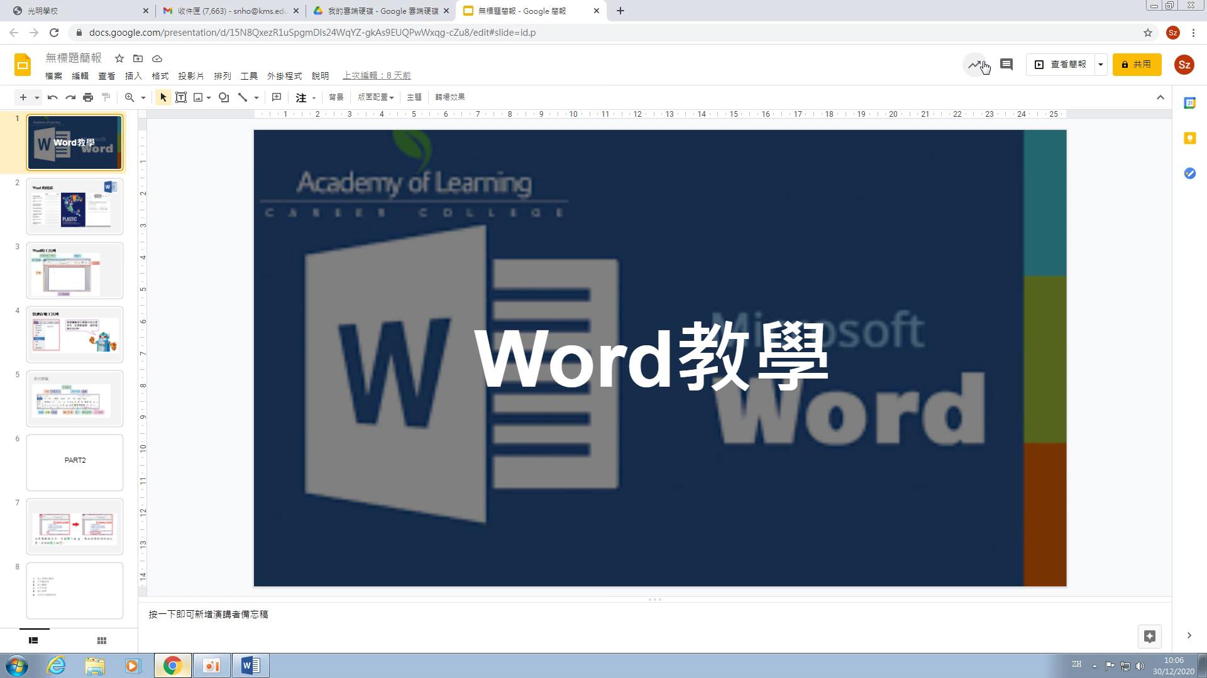Open Internet Explorer from the taskbar
The image size is (1207, 678).
point(57,665)
